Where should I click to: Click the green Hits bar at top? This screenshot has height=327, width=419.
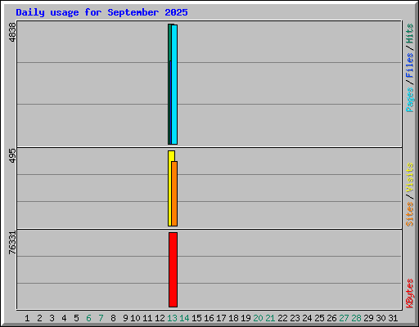tap(169, 43)
